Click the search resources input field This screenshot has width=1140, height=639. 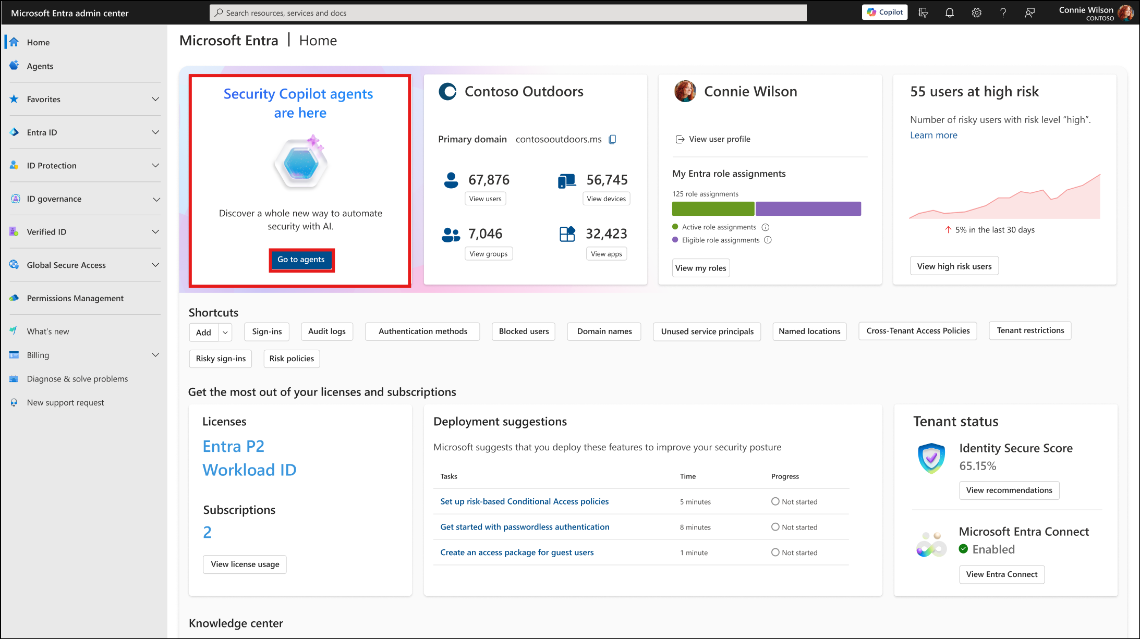[508, 13]
